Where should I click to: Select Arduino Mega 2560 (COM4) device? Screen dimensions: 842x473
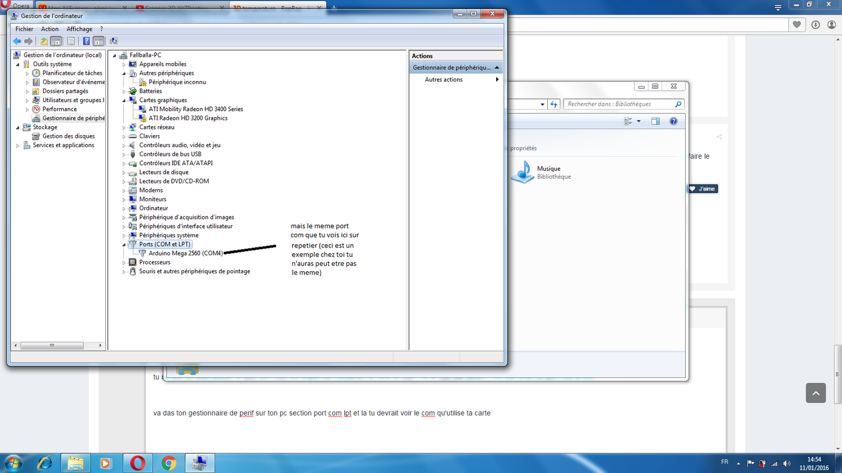(186, 253)
